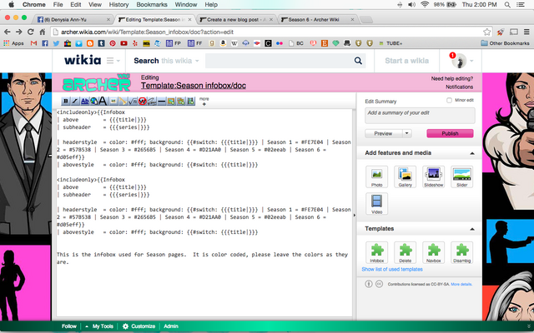
Task: Reload the page in Chrome
Action: point(31,32)
